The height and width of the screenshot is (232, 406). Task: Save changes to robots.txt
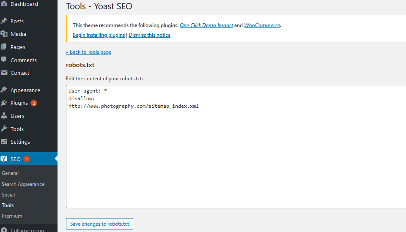click(99, 224)
